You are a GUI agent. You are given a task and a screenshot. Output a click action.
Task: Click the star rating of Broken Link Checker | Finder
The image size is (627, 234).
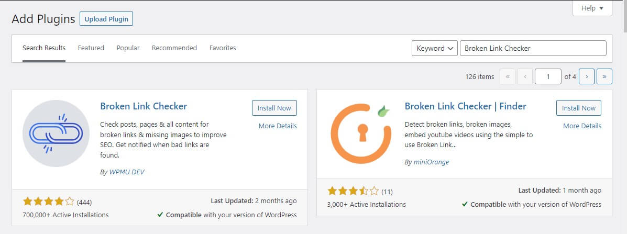(x=353, y=191)
